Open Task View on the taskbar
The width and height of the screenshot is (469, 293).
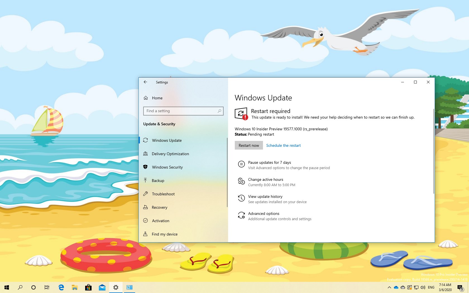click(x=47, y=287)
